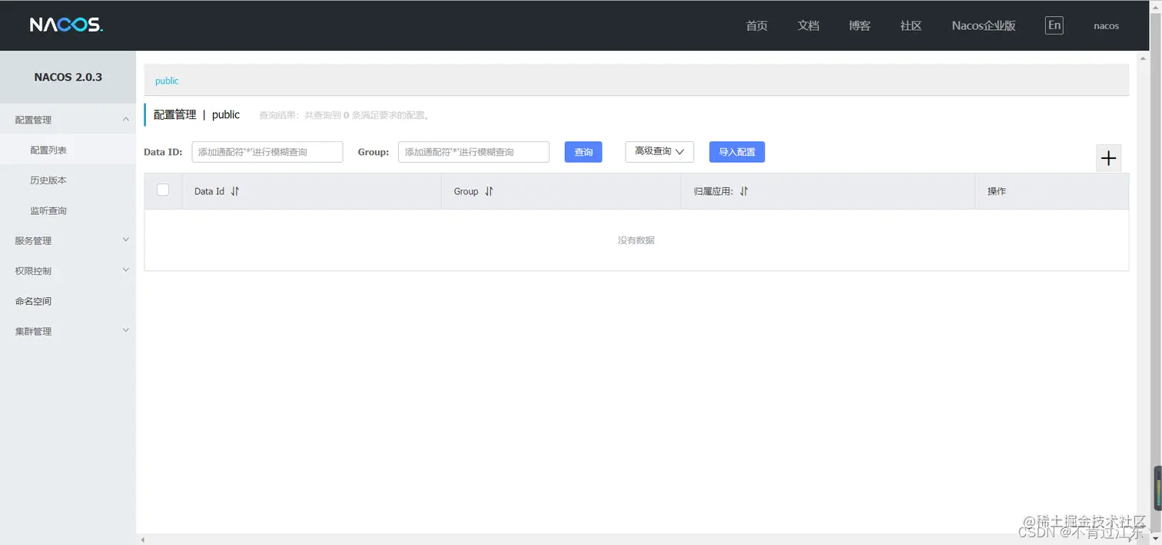Screen dimensions: 1162x545
Task: Click the Data ID fuzzy search input field
Action: [267, 151]
